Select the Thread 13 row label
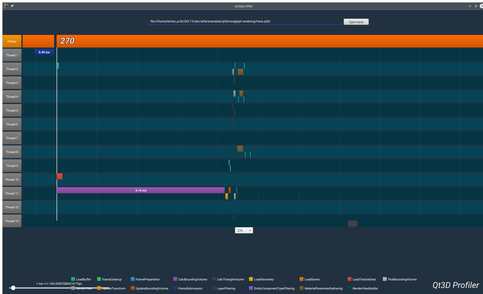 12,221
